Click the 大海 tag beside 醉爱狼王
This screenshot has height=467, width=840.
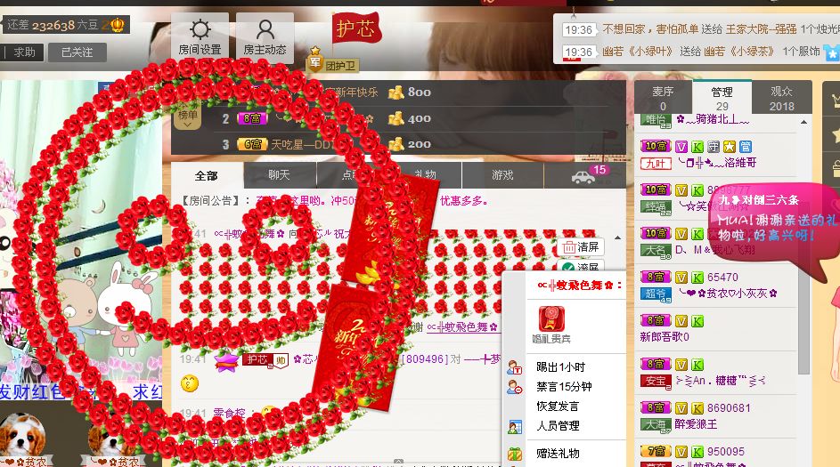point(656,424)
